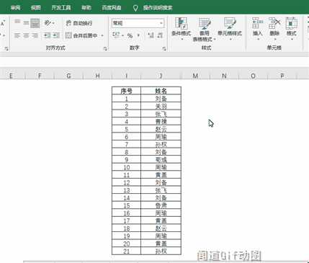Viewport: 309px width, 263px height.
Task: Select column F header
Action: click(x=40, y=76)
